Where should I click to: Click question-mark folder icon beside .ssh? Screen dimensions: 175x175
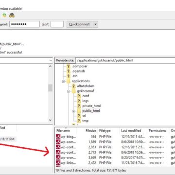(69, 76)
